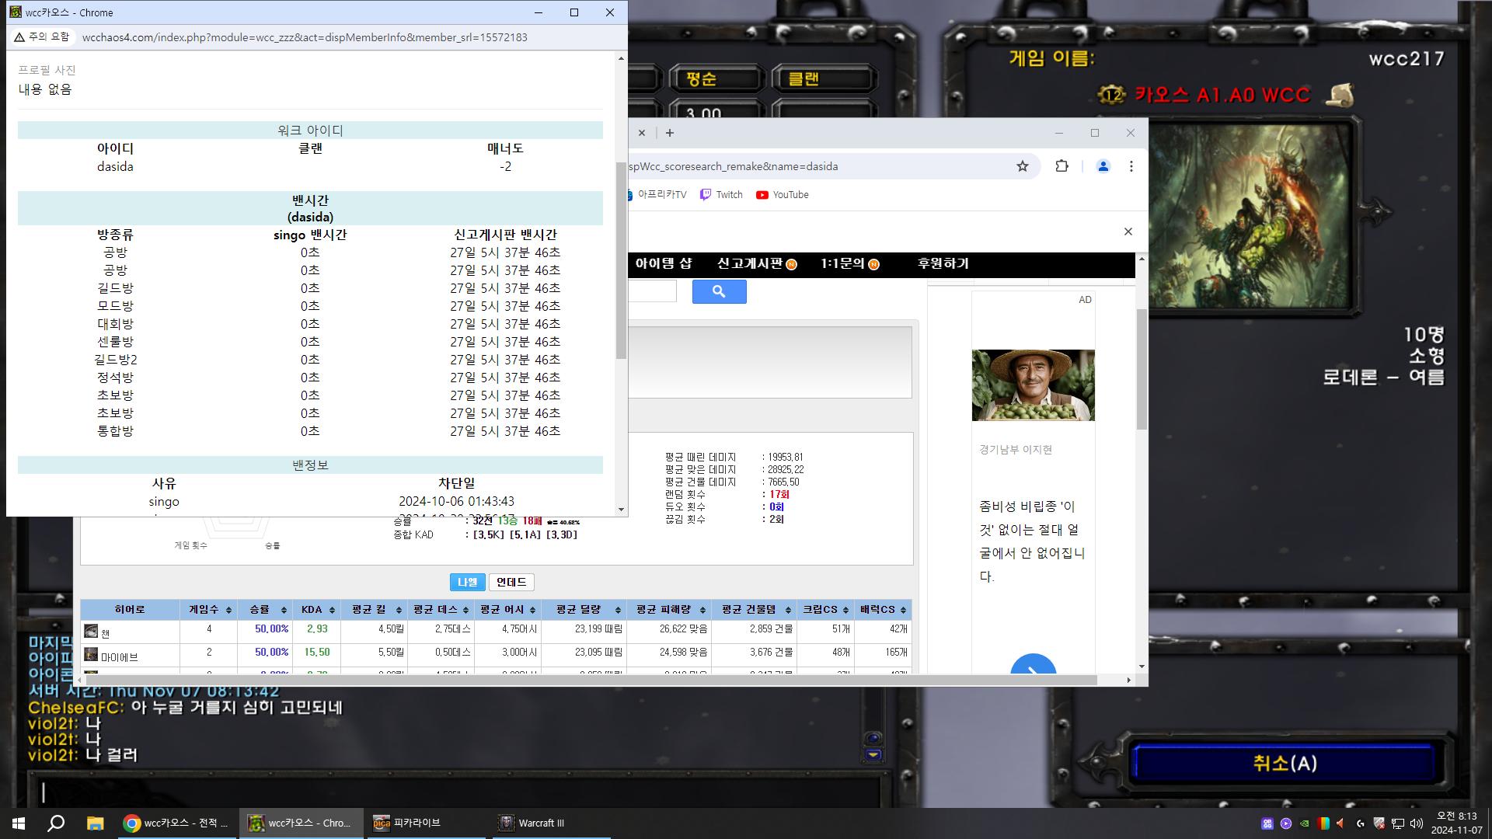Click the shield with red X tray icon
The height and width of the screenshot is (839, 1492).
[x=1379, y=823]
